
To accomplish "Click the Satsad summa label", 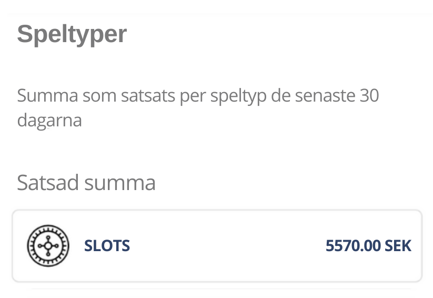I will coord(86,183).
